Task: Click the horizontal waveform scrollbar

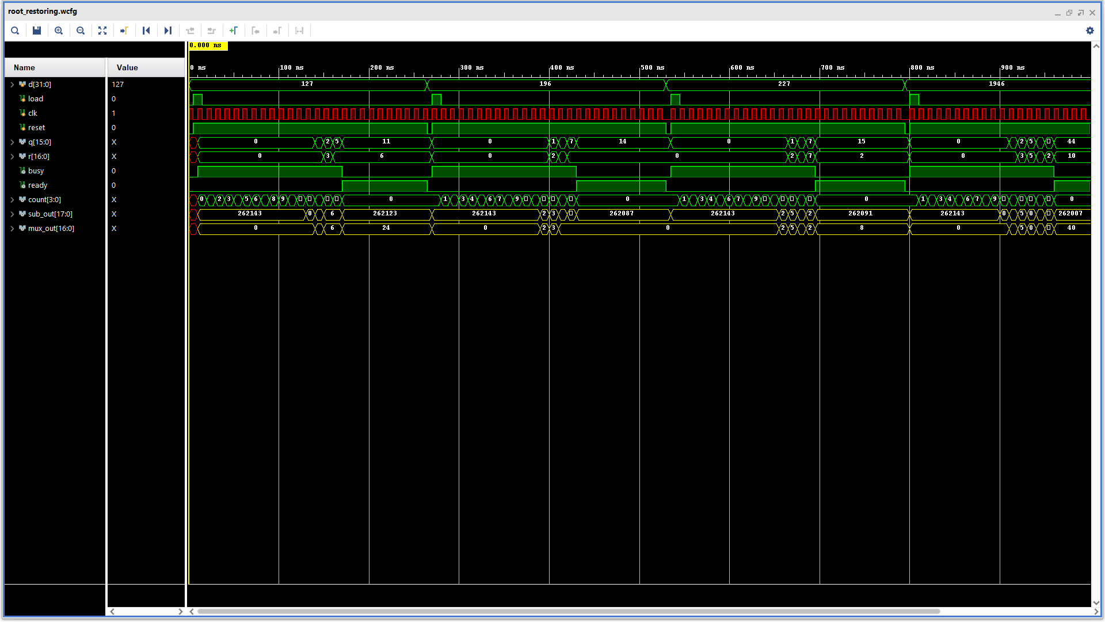Action: tap(568, 612)
